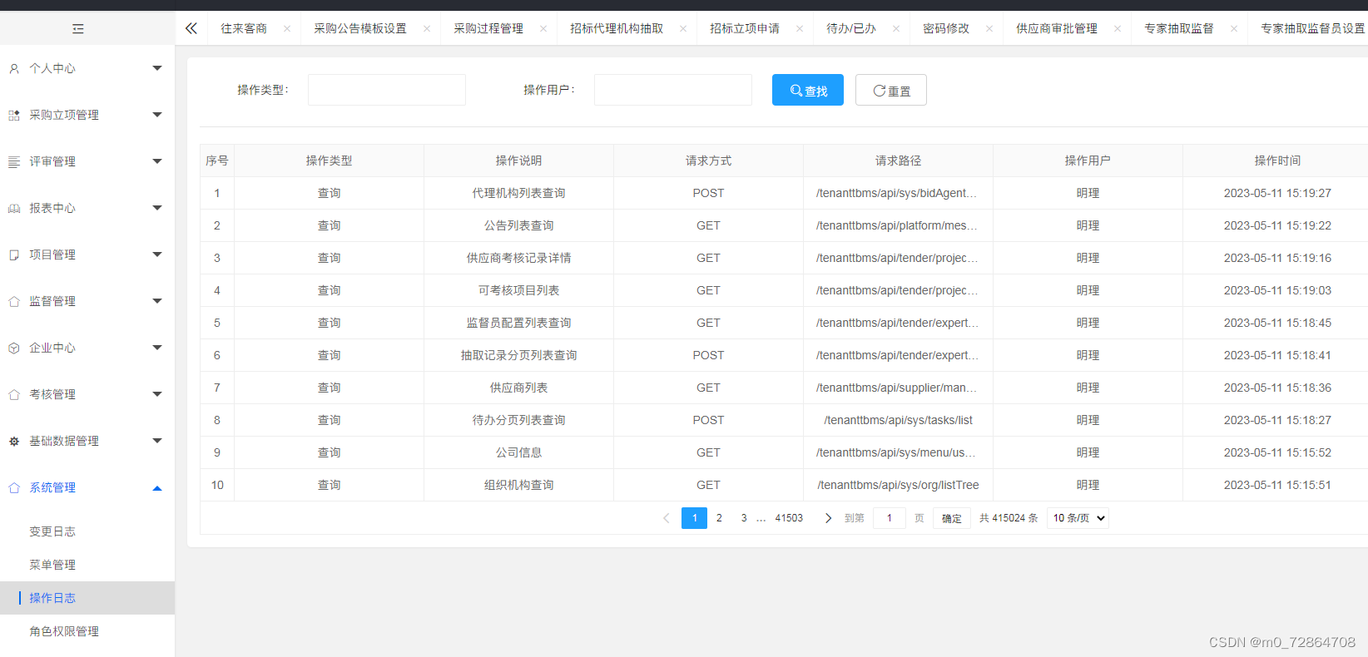Click the 评审管理 list icon
Screen dimensions: 1368x657
14,162
